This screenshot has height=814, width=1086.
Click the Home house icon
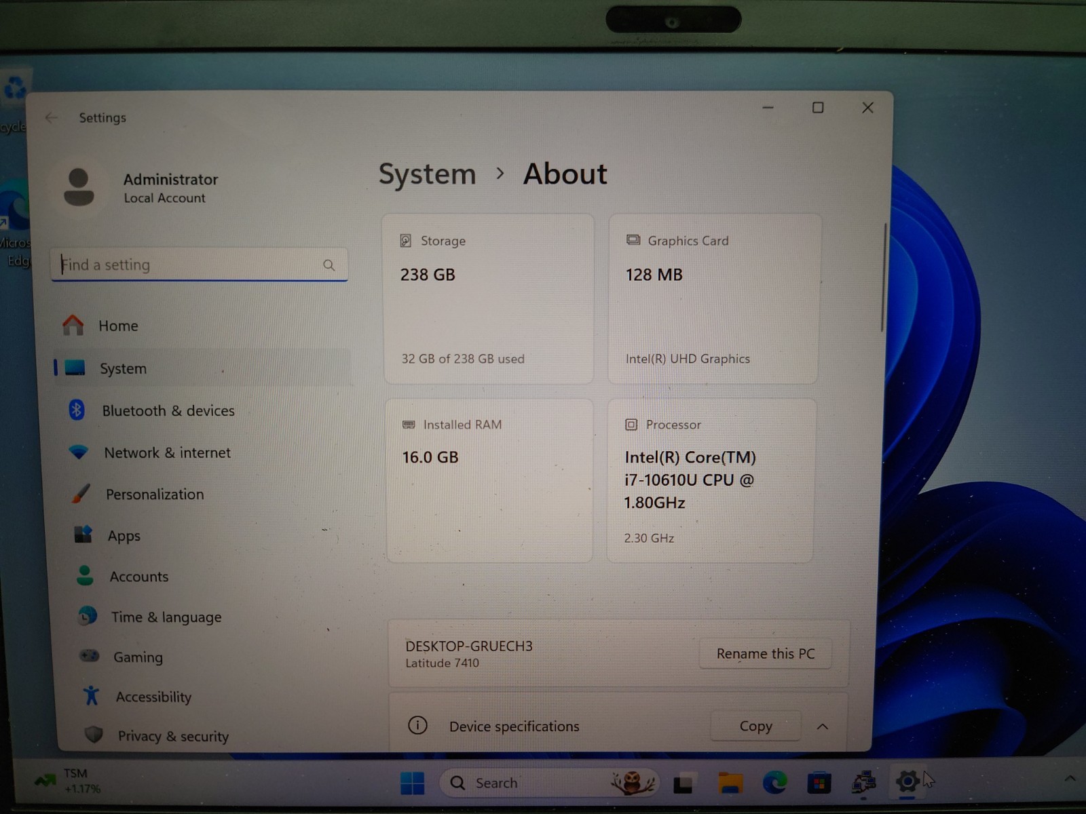(73, 326)
